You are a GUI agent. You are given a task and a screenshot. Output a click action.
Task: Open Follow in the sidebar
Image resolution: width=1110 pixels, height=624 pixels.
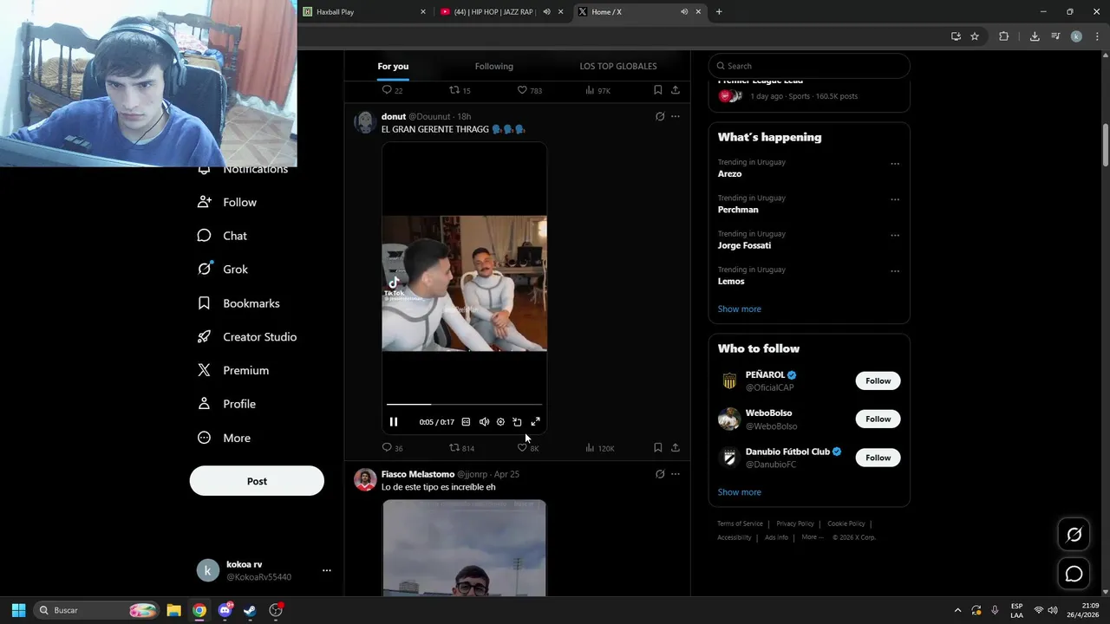pos(227,202)
